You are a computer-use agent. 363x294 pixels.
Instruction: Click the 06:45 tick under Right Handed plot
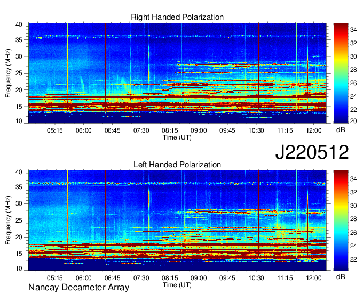pyautogui.click(x=112, y=130)
